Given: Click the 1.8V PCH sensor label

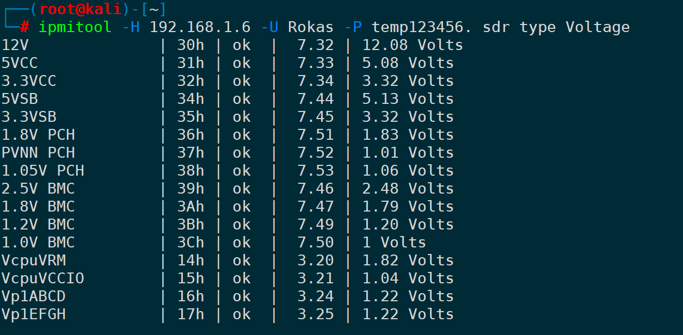Looking at the screenshot, I should click(38, 135).
